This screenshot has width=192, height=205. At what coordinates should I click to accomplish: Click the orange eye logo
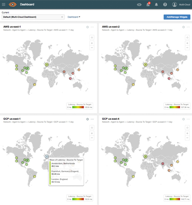(13, 5)
